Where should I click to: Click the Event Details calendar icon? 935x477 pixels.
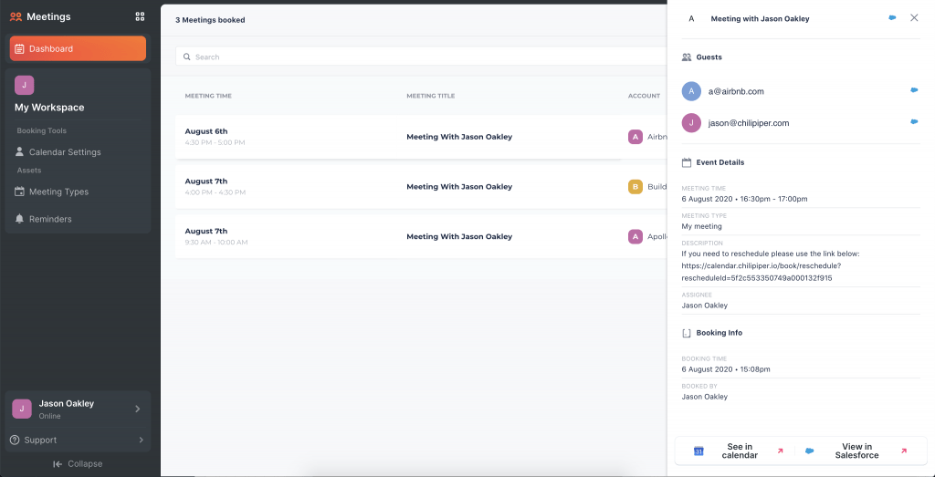(687, 162)
